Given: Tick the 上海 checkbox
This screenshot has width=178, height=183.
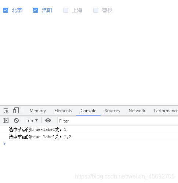Looking at the screenshot, I should click(66, 10).
